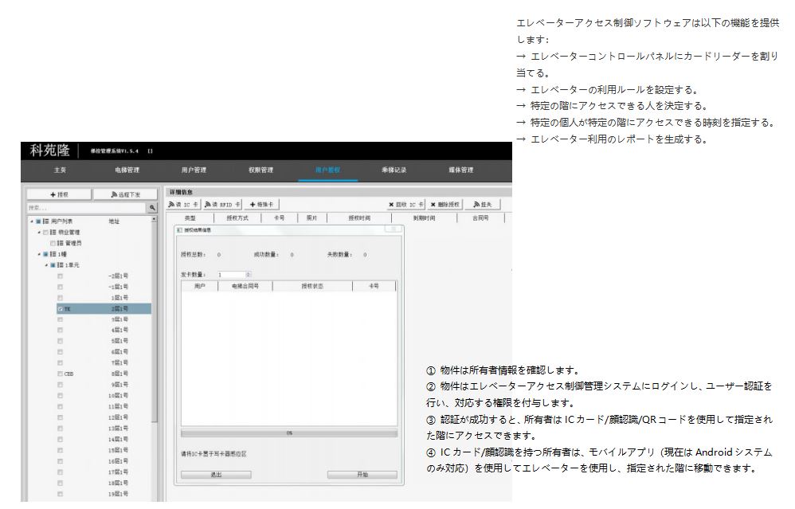Tick the 管理员 checkbox
The width and height of the screenshot is (795, 509).
click(53, 241)
